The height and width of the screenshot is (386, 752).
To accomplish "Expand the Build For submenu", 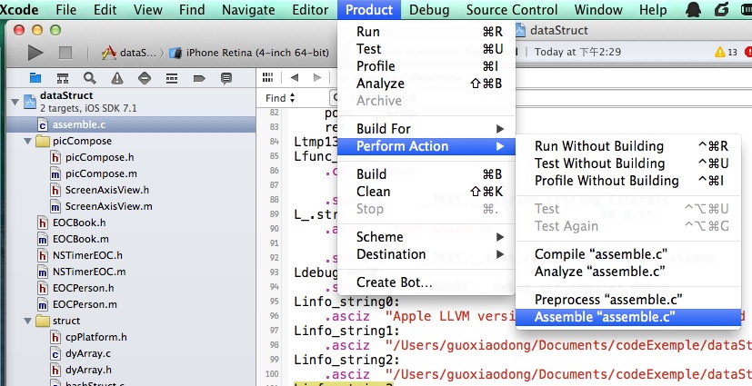I will [x=426, y=129].
